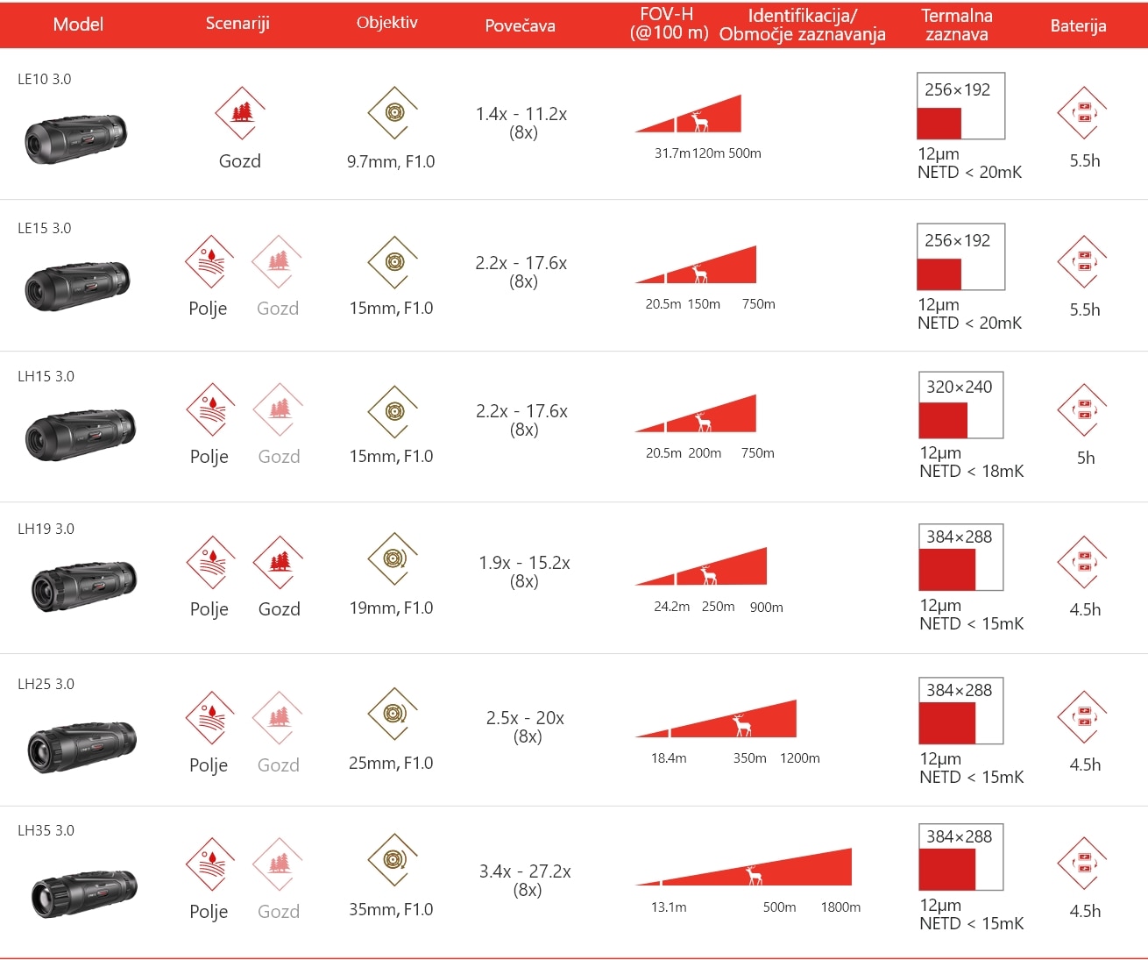The height and width of the screenshot is (960, 1148).
Task: Click the LH19 384×288 sensor box
Action: (x=960, y=558)
